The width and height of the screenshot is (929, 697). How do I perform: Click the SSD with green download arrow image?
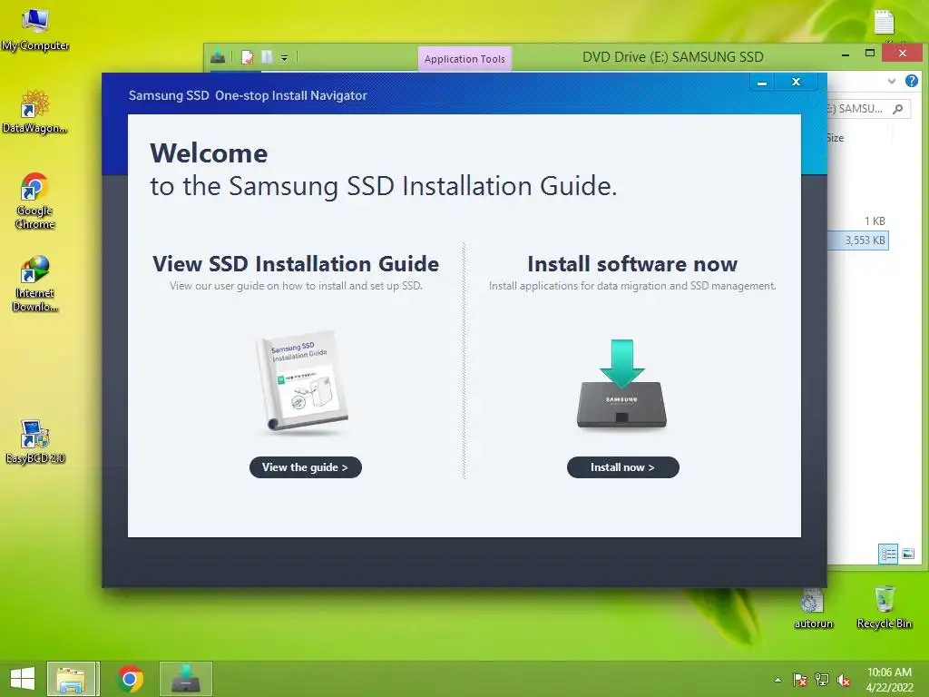coord(621,384)
